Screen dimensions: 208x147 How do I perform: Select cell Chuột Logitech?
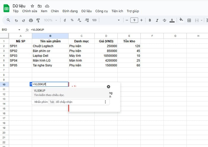[x=50, y=46]
